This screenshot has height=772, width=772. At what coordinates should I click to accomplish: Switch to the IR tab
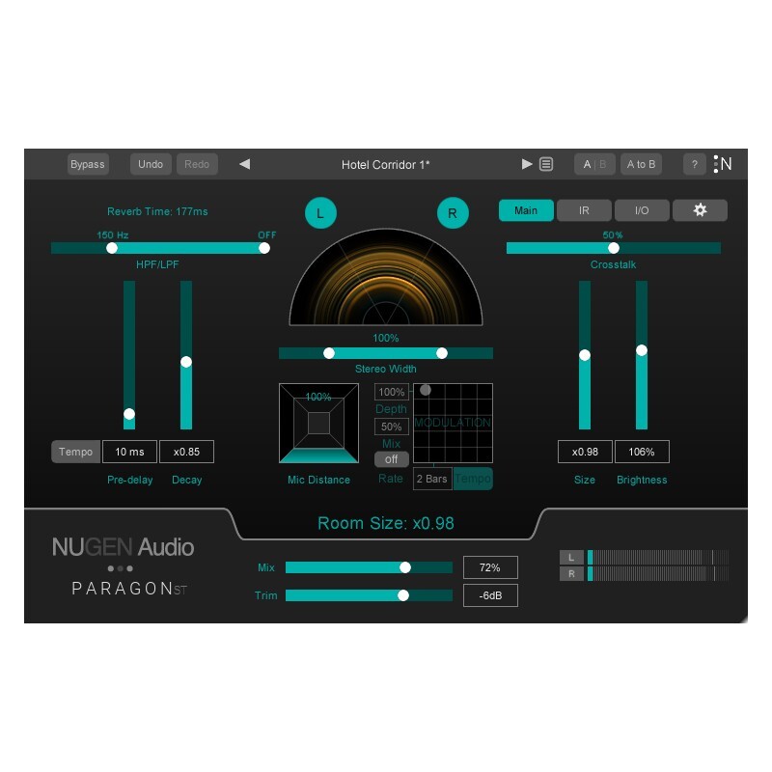click(583, 209)
